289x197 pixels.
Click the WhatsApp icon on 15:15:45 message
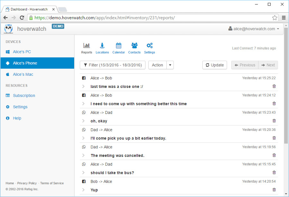(84, 164)
